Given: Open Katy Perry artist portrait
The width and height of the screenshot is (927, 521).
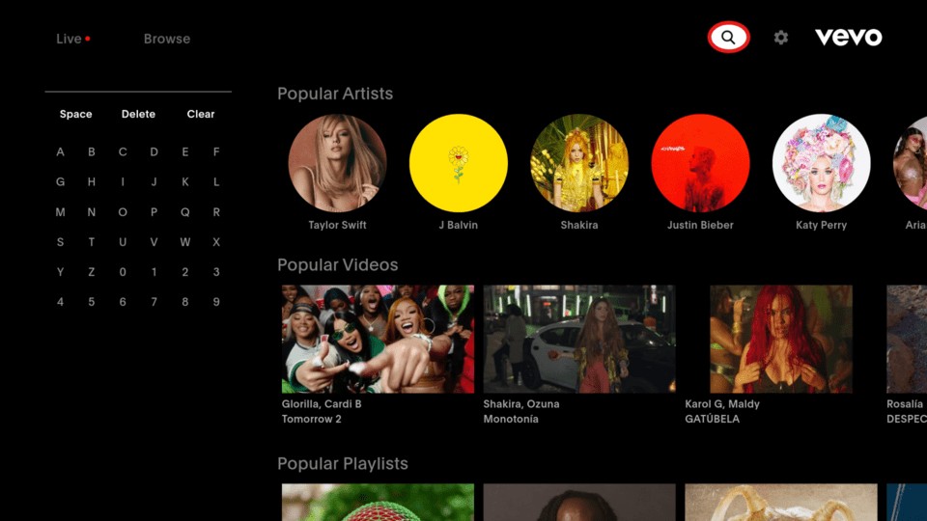Looking at the screenshot, I should coord(821,163).
